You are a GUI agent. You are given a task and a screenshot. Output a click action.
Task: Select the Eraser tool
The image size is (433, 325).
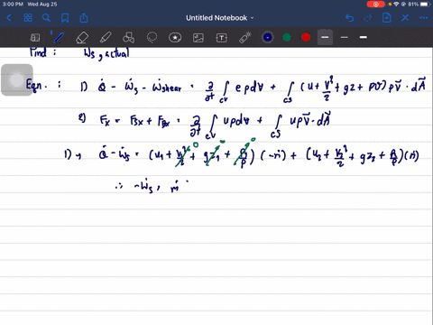coord(82,38)
